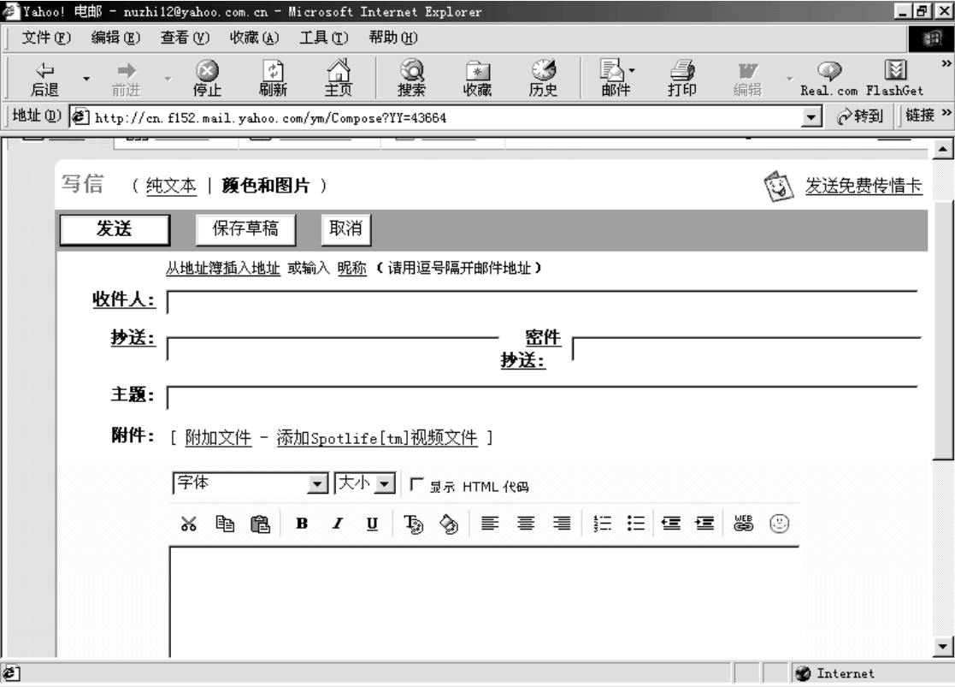This screenshot has height=687, width=955.
Task: Center align text in the editor
Action: [526, 524]
